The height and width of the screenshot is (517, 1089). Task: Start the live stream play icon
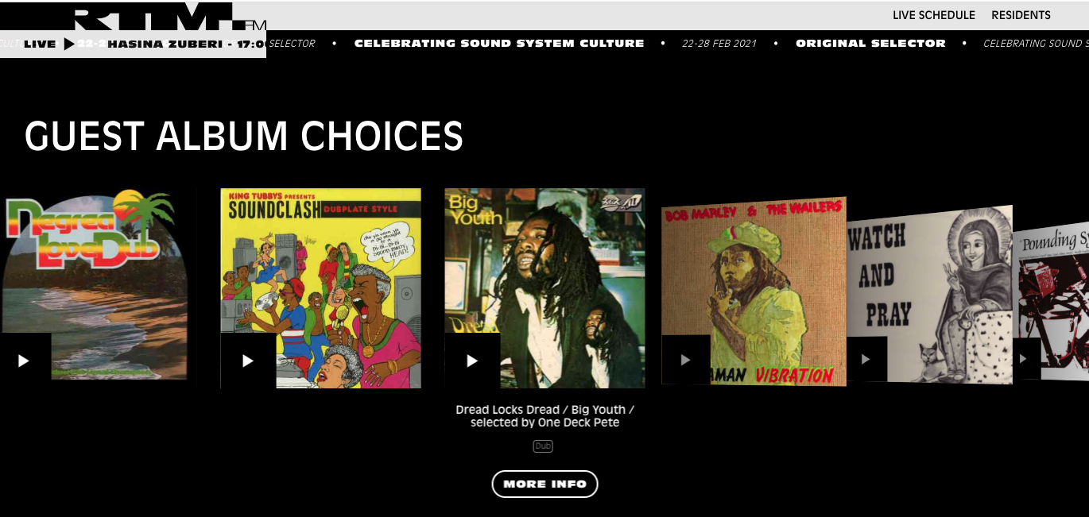pos(69,44)
